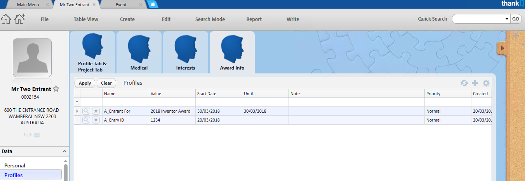This screenshot has height=181, width=525.
Task: Click the filter funnel icon in grid
Action: 77,102
